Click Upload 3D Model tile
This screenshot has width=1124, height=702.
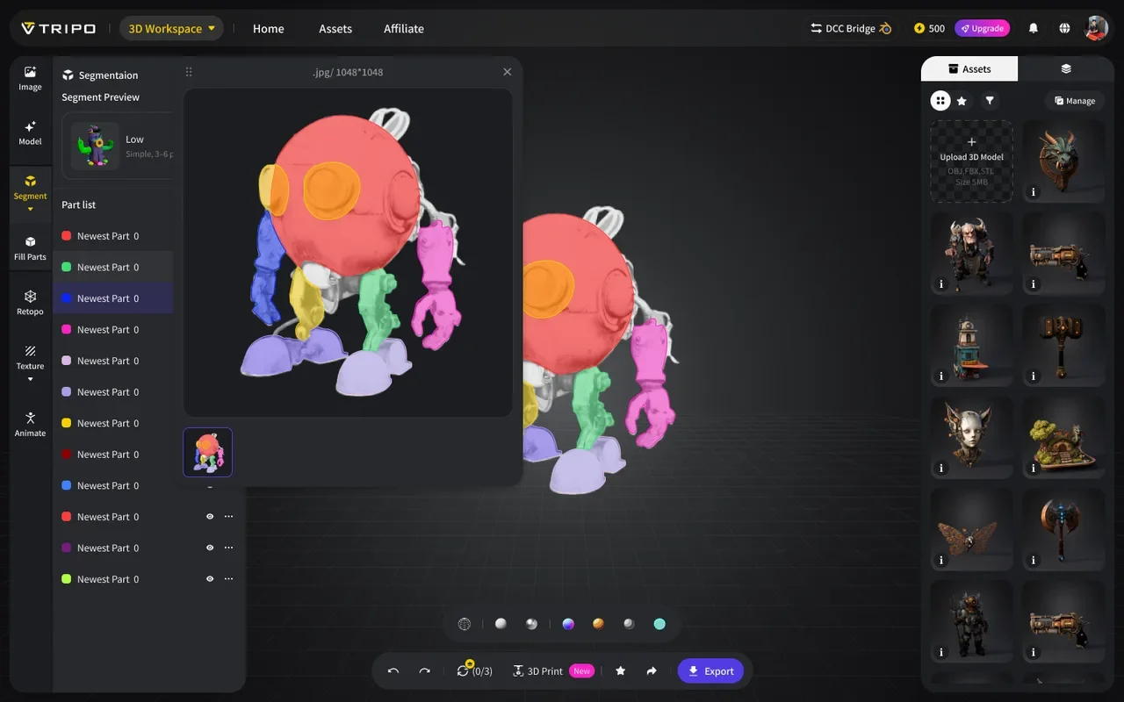[971, 161]
